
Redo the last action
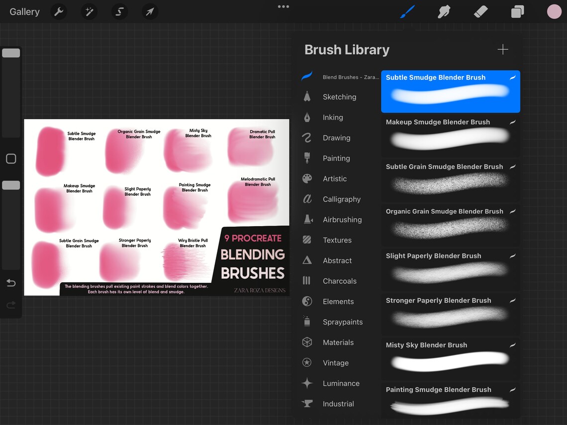(11, 305)
